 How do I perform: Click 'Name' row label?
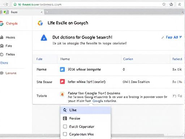(x=42, y=69)
